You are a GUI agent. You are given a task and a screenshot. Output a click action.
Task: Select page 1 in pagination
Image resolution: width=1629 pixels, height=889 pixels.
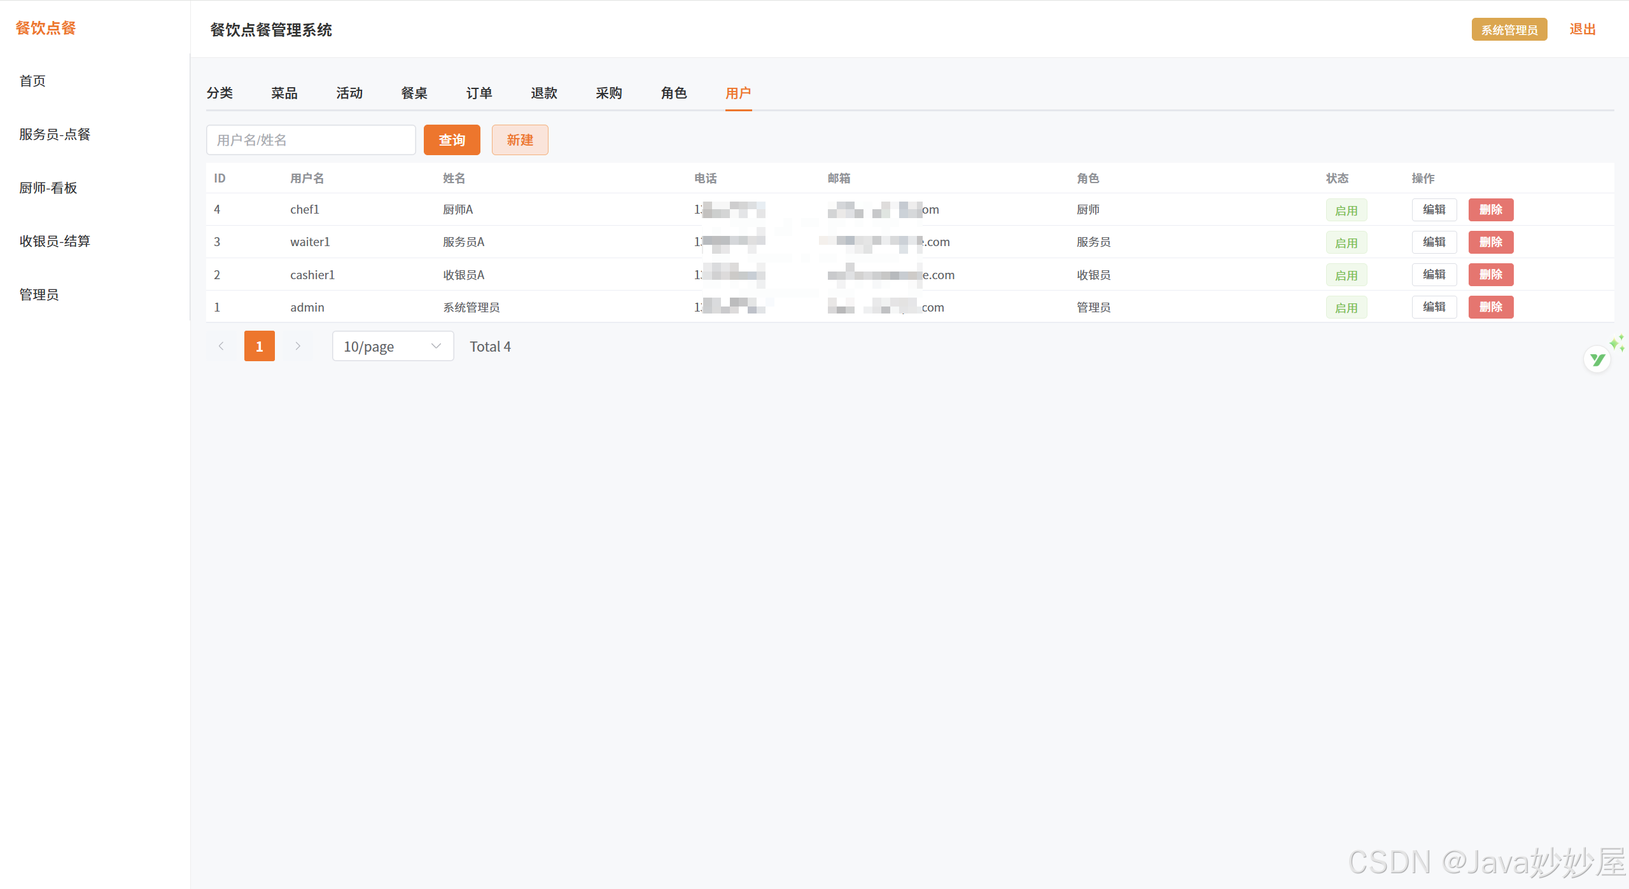pos(259,346)
